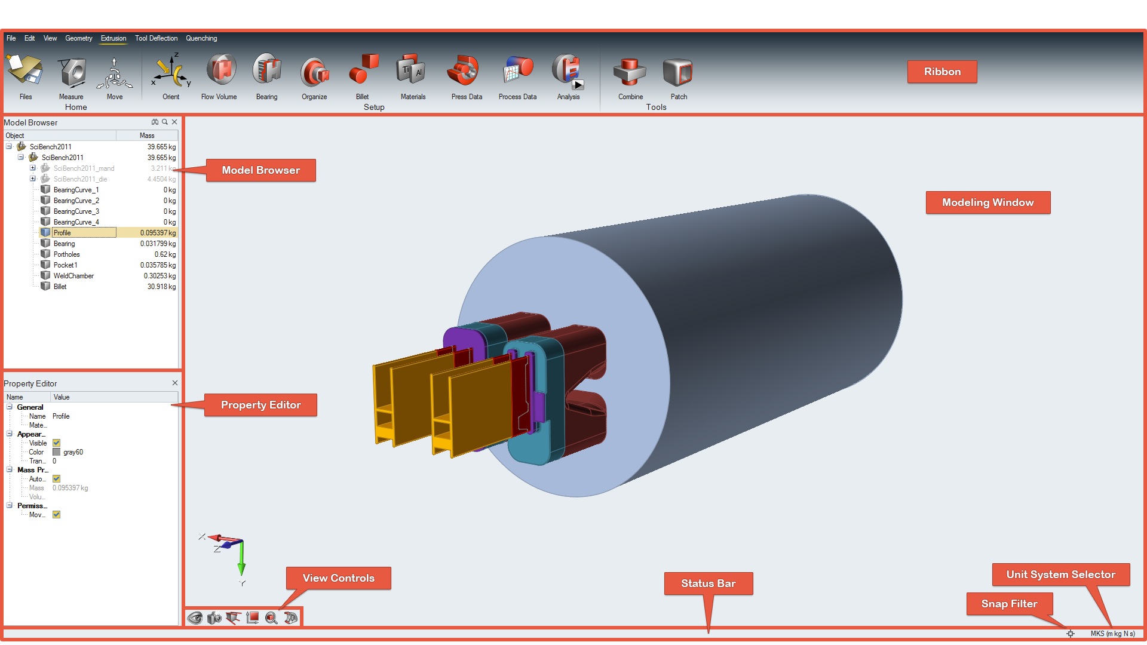Image resolution: width=1147 pixels, height=645 pixels.
Task: Toggle the Visible checkbox in Property Editor
Action: pos(56,443)
